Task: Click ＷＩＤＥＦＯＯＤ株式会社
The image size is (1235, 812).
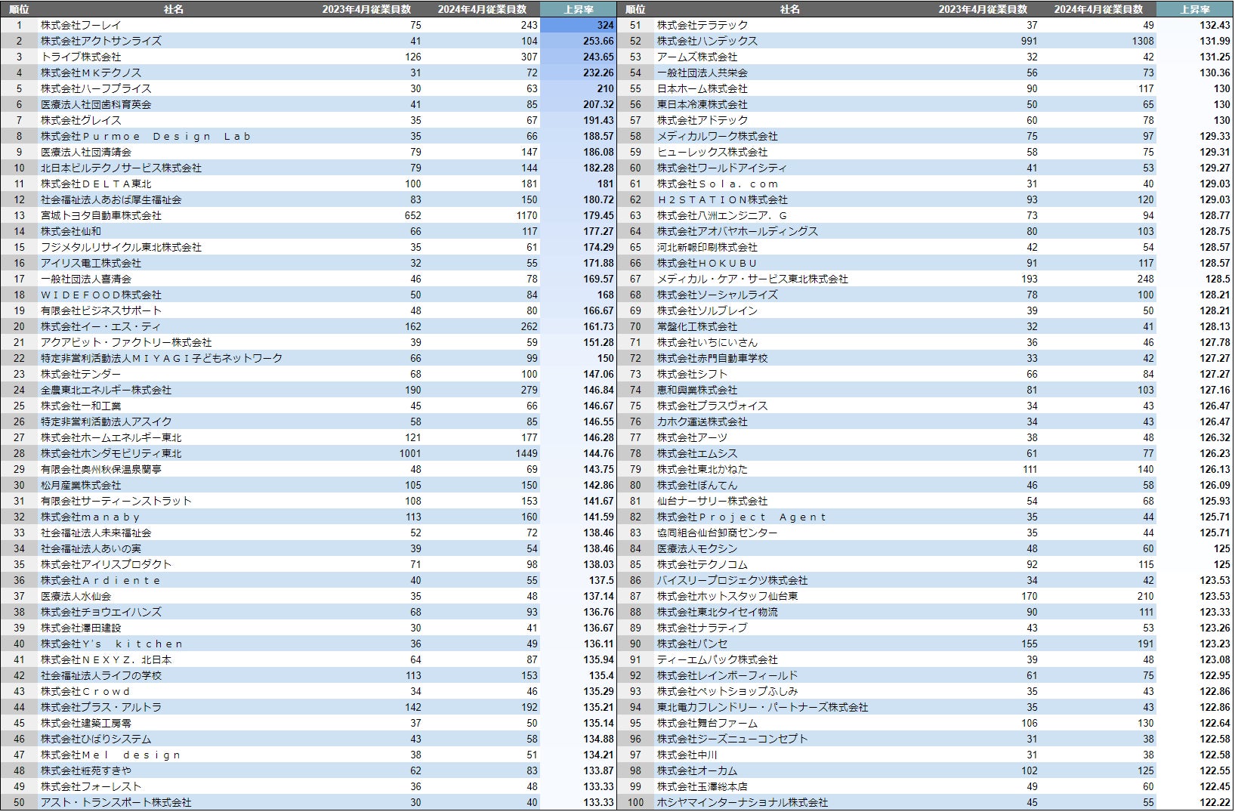Action: coord(101,295)
